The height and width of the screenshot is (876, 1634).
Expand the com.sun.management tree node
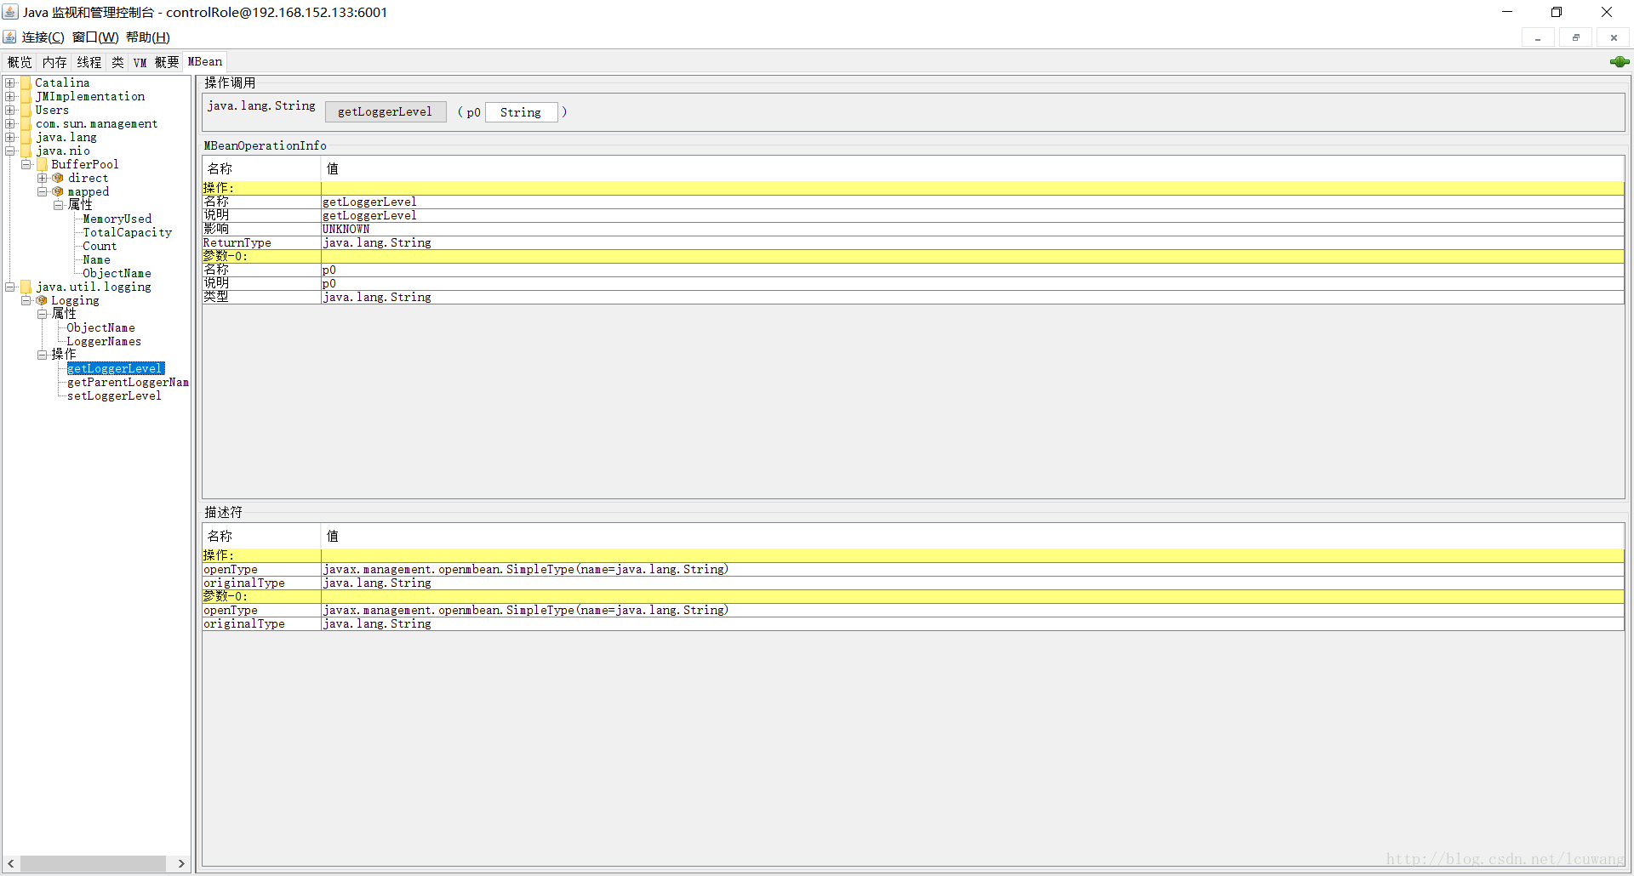10,123
